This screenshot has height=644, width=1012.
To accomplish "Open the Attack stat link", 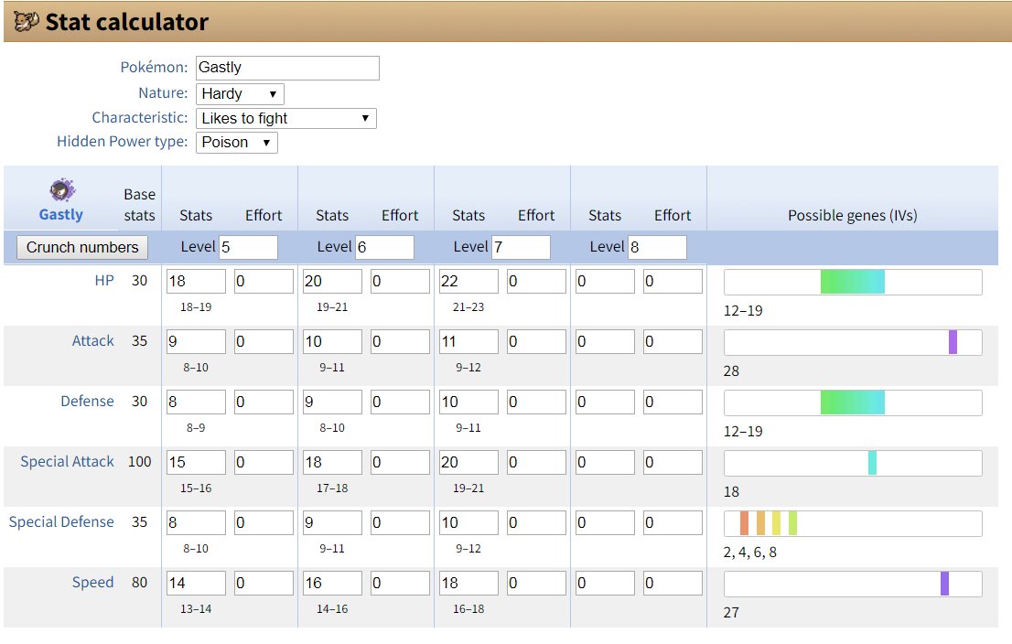I will [x=93, y=340].
